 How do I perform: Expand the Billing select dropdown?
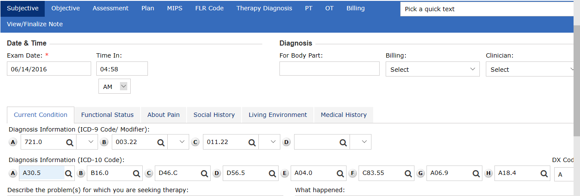pyautogui.click(x=433, y=69)
